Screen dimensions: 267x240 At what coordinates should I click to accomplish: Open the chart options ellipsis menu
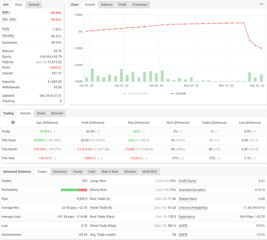coord(261,4)
